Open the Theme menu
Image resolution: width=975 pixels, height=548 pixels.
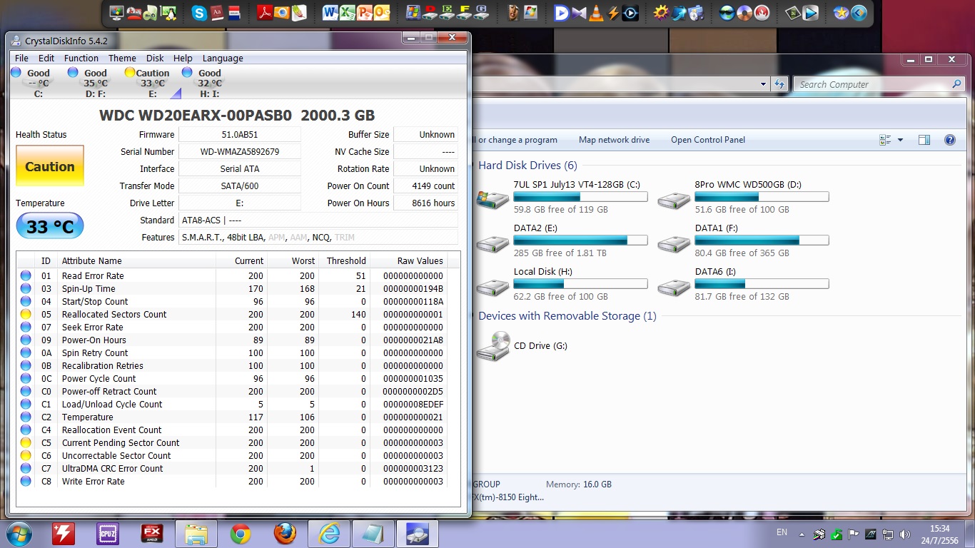122,59
